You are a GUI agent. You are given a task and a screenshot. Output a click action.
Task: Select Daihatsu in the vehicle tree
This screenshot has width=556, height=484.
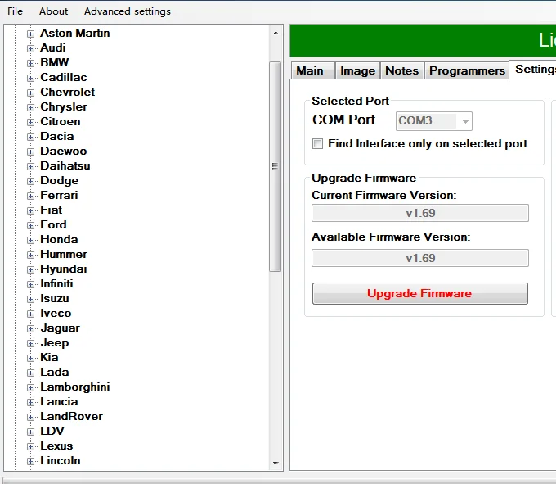(x=65, y=165)
